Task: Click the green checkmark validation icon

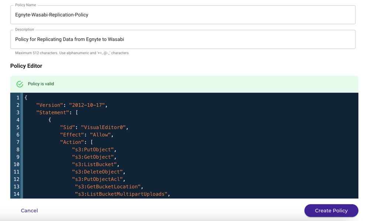Action: [20, 84]
